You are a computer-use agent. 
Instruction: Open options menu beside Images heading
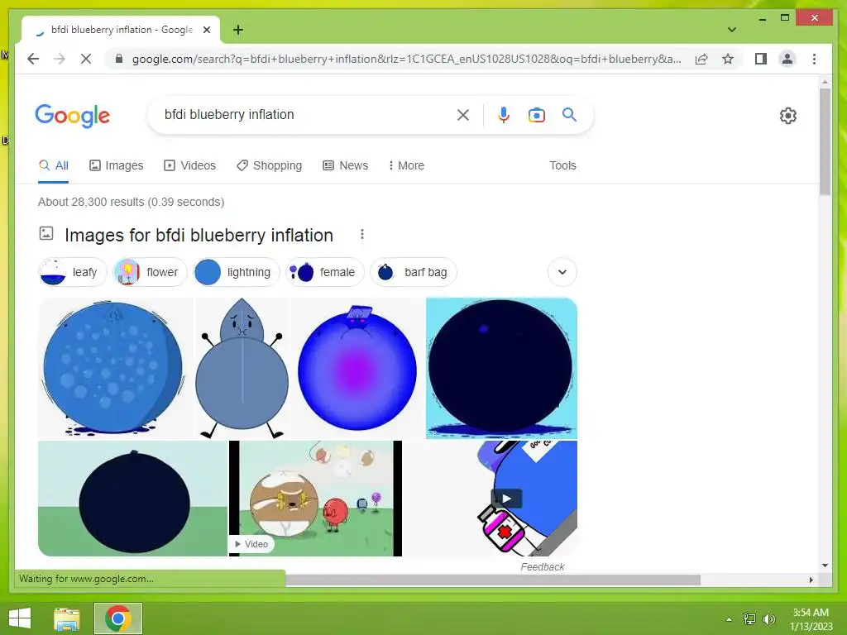(362, 234)
